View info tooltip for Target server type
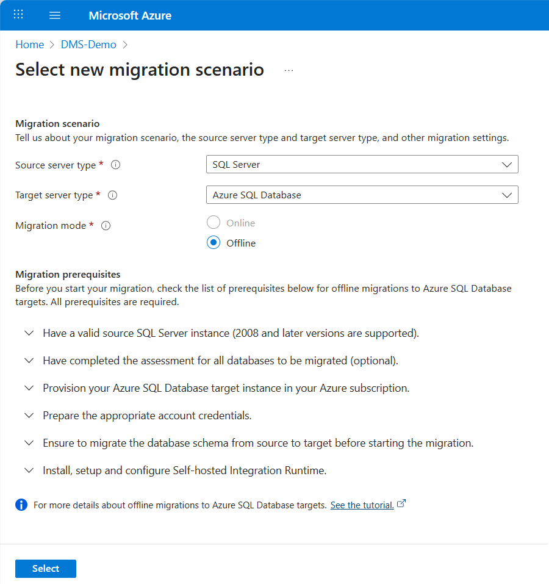The width and height of the screenshot is (549, 584). coord(112,195)
